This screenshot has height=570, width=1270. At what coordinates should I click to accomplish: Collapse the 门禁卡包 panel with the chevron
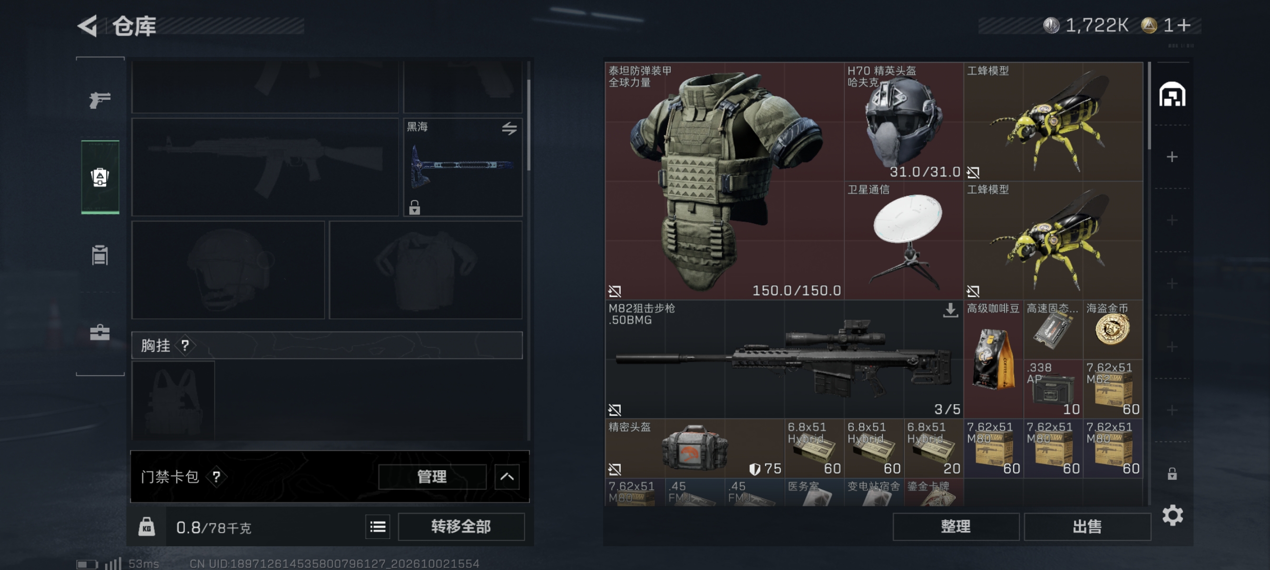[507, 476]
